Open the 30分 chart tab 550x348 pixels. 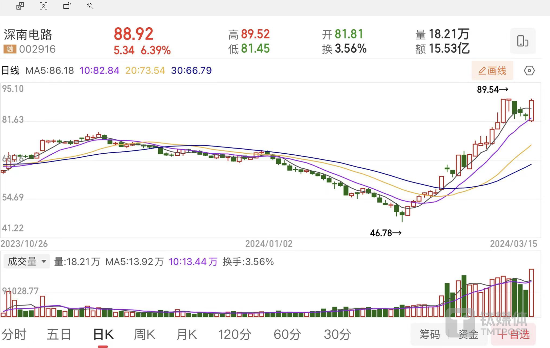(337, 334)
